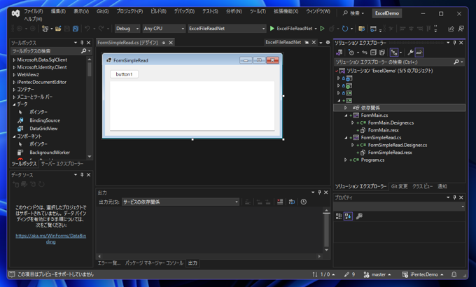Screen dimensions: 476x287
Task: Toggle pin on Output panel
Action: tap(319, 192)
